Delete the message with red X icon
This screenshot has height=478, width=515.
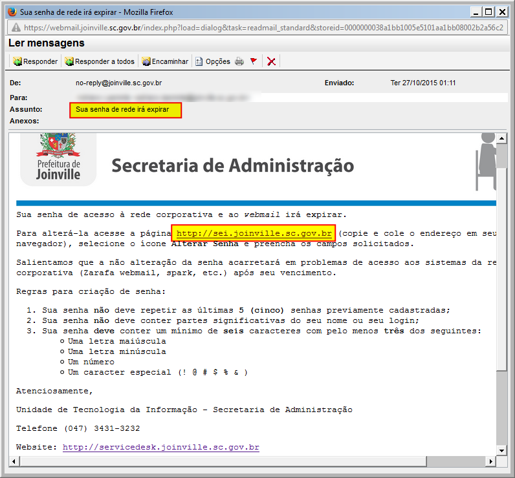pos(271,61)
